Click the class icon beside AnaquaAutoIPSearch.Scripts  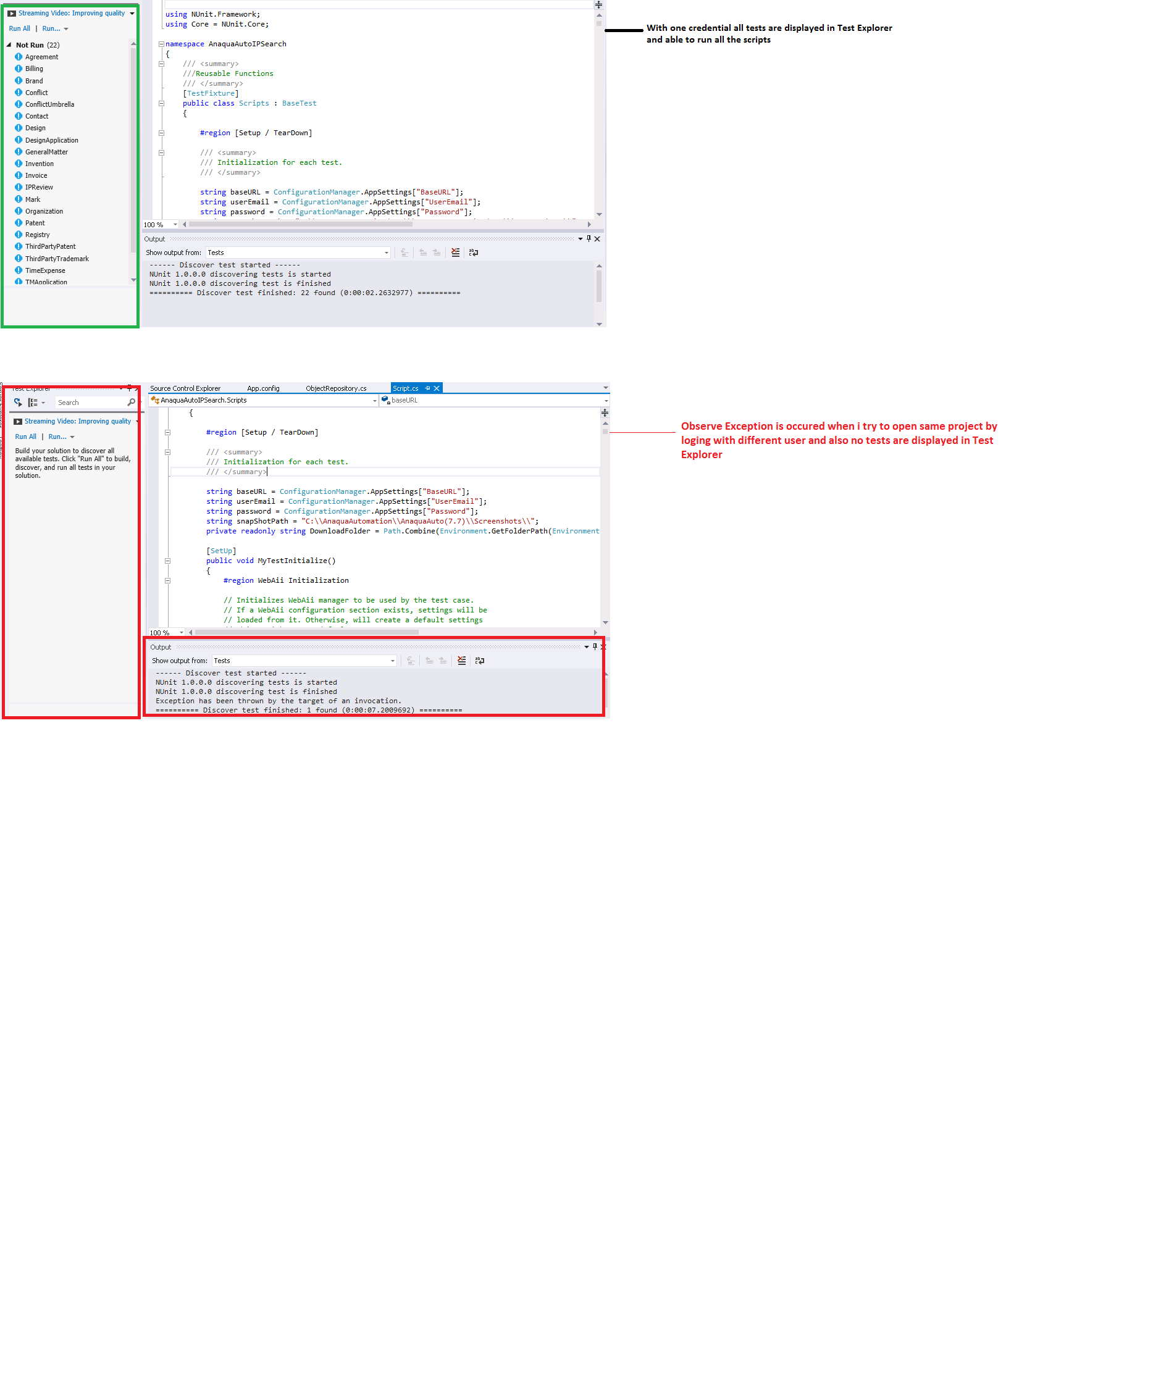(155, 399)
